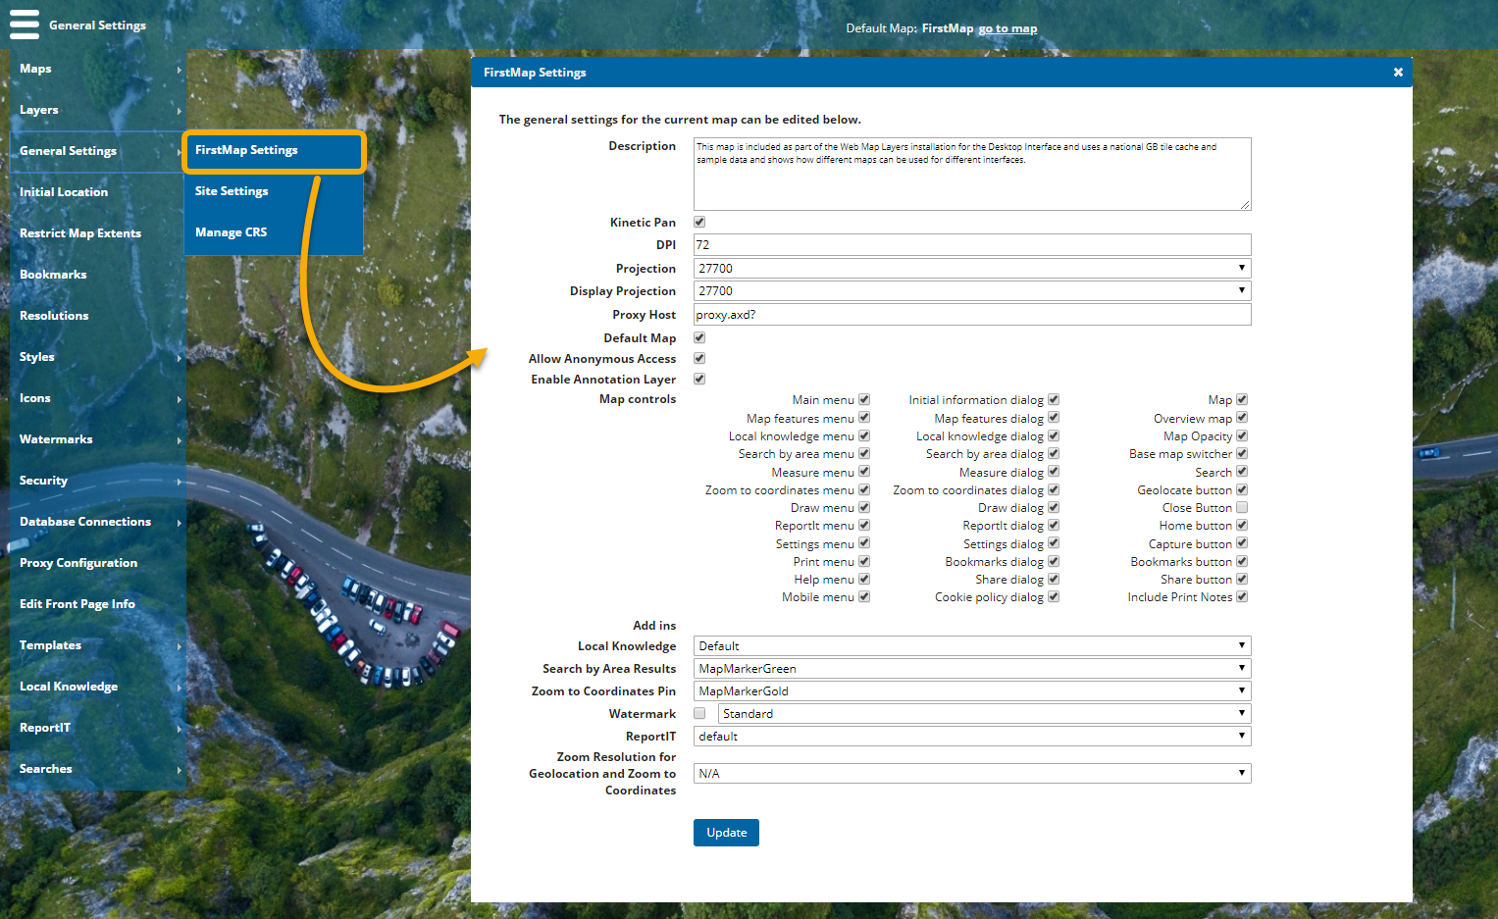Screen dimensions: 1498x919
Task: Click the Update button
Action: [726, 833]
